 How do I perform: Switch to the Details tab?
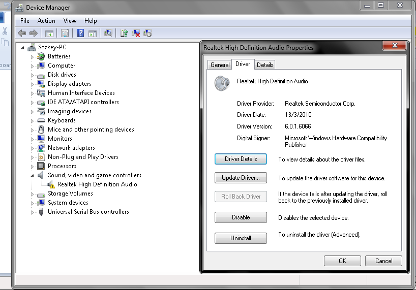[x=265, y=65]
